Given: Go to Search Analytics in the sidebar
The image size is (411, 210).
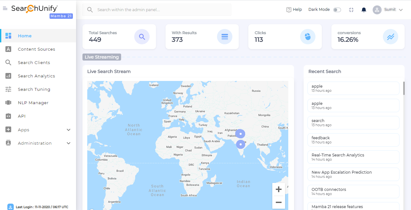Looking at the screenshot, I should pos(36,76).
